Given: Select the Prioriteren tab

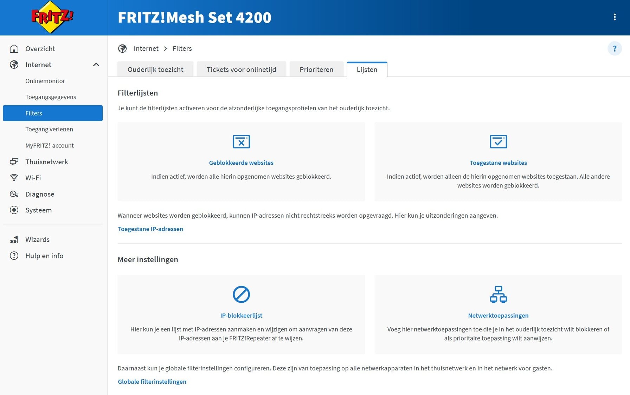Looking at the screenshot, I should pyautogui.click(x=316, y=70).
